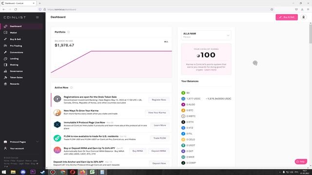Click the Trade FLOW button

coord(159,138)
